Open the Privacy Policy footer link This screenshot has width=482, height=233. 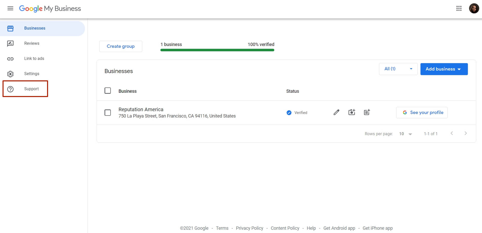249,228
